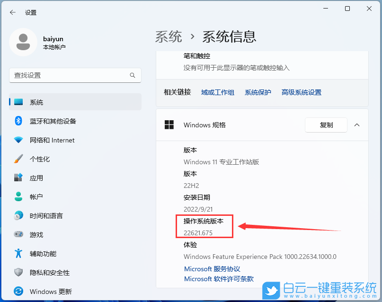Select the 应用 apps icon
This screenshot has width=382, height=302.
point(19,178)
